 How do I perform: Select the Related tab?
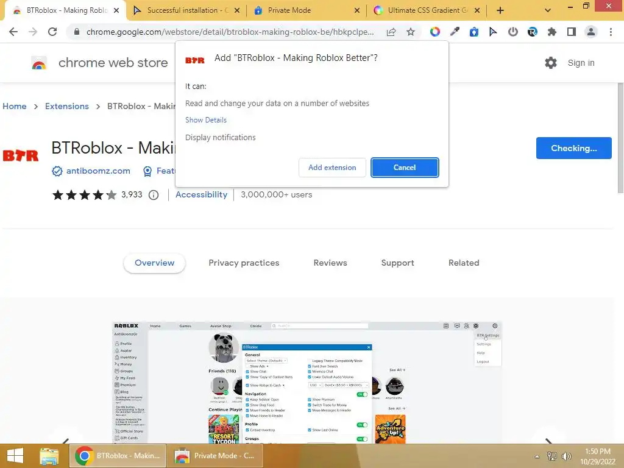click(464, 263)
